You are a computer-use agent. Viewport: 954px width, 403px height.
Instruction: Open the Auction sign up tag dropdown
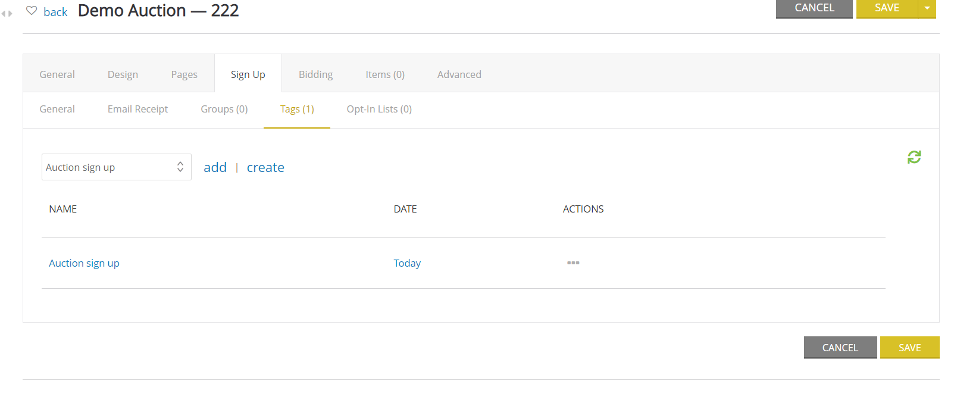pyautogui.click(x=116, y=167)
